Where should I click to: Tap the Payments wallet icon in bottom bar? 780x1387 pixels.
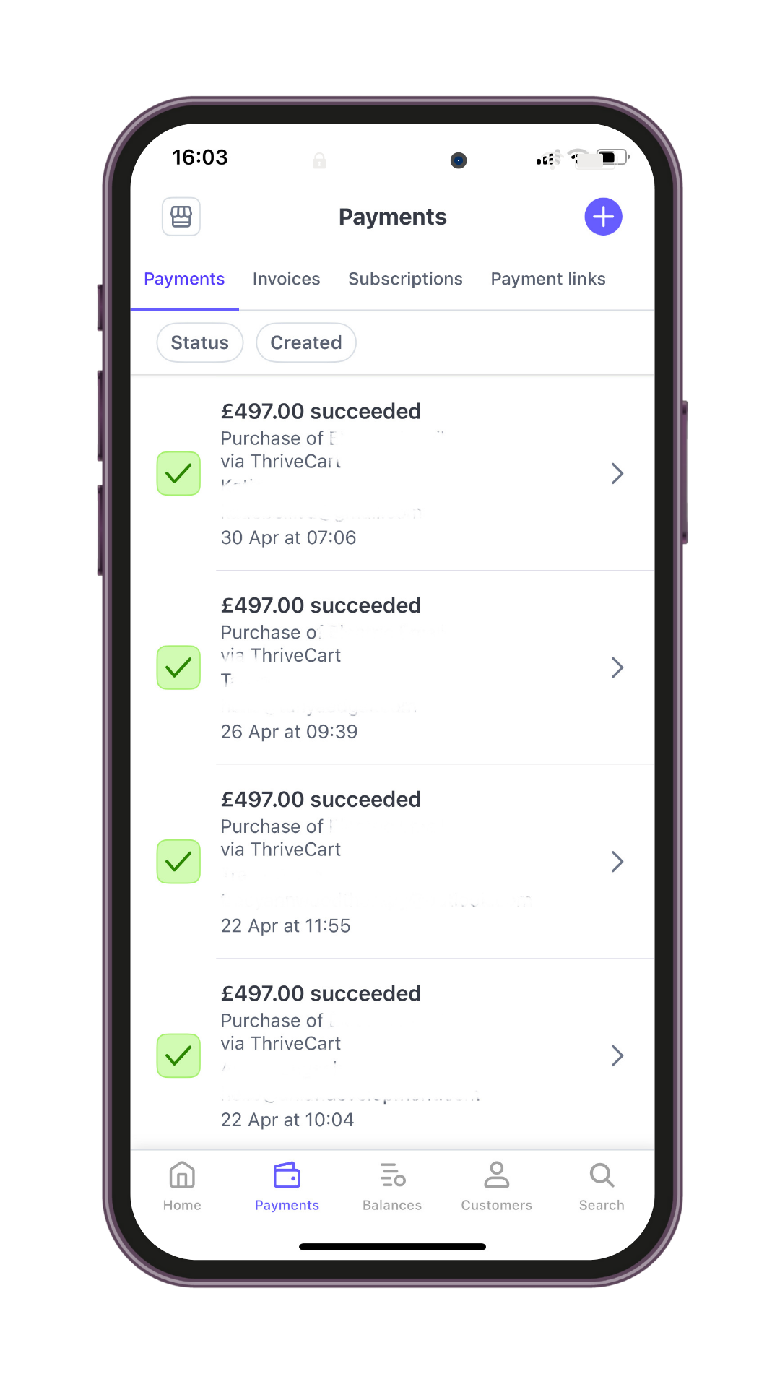point(287,1175)
